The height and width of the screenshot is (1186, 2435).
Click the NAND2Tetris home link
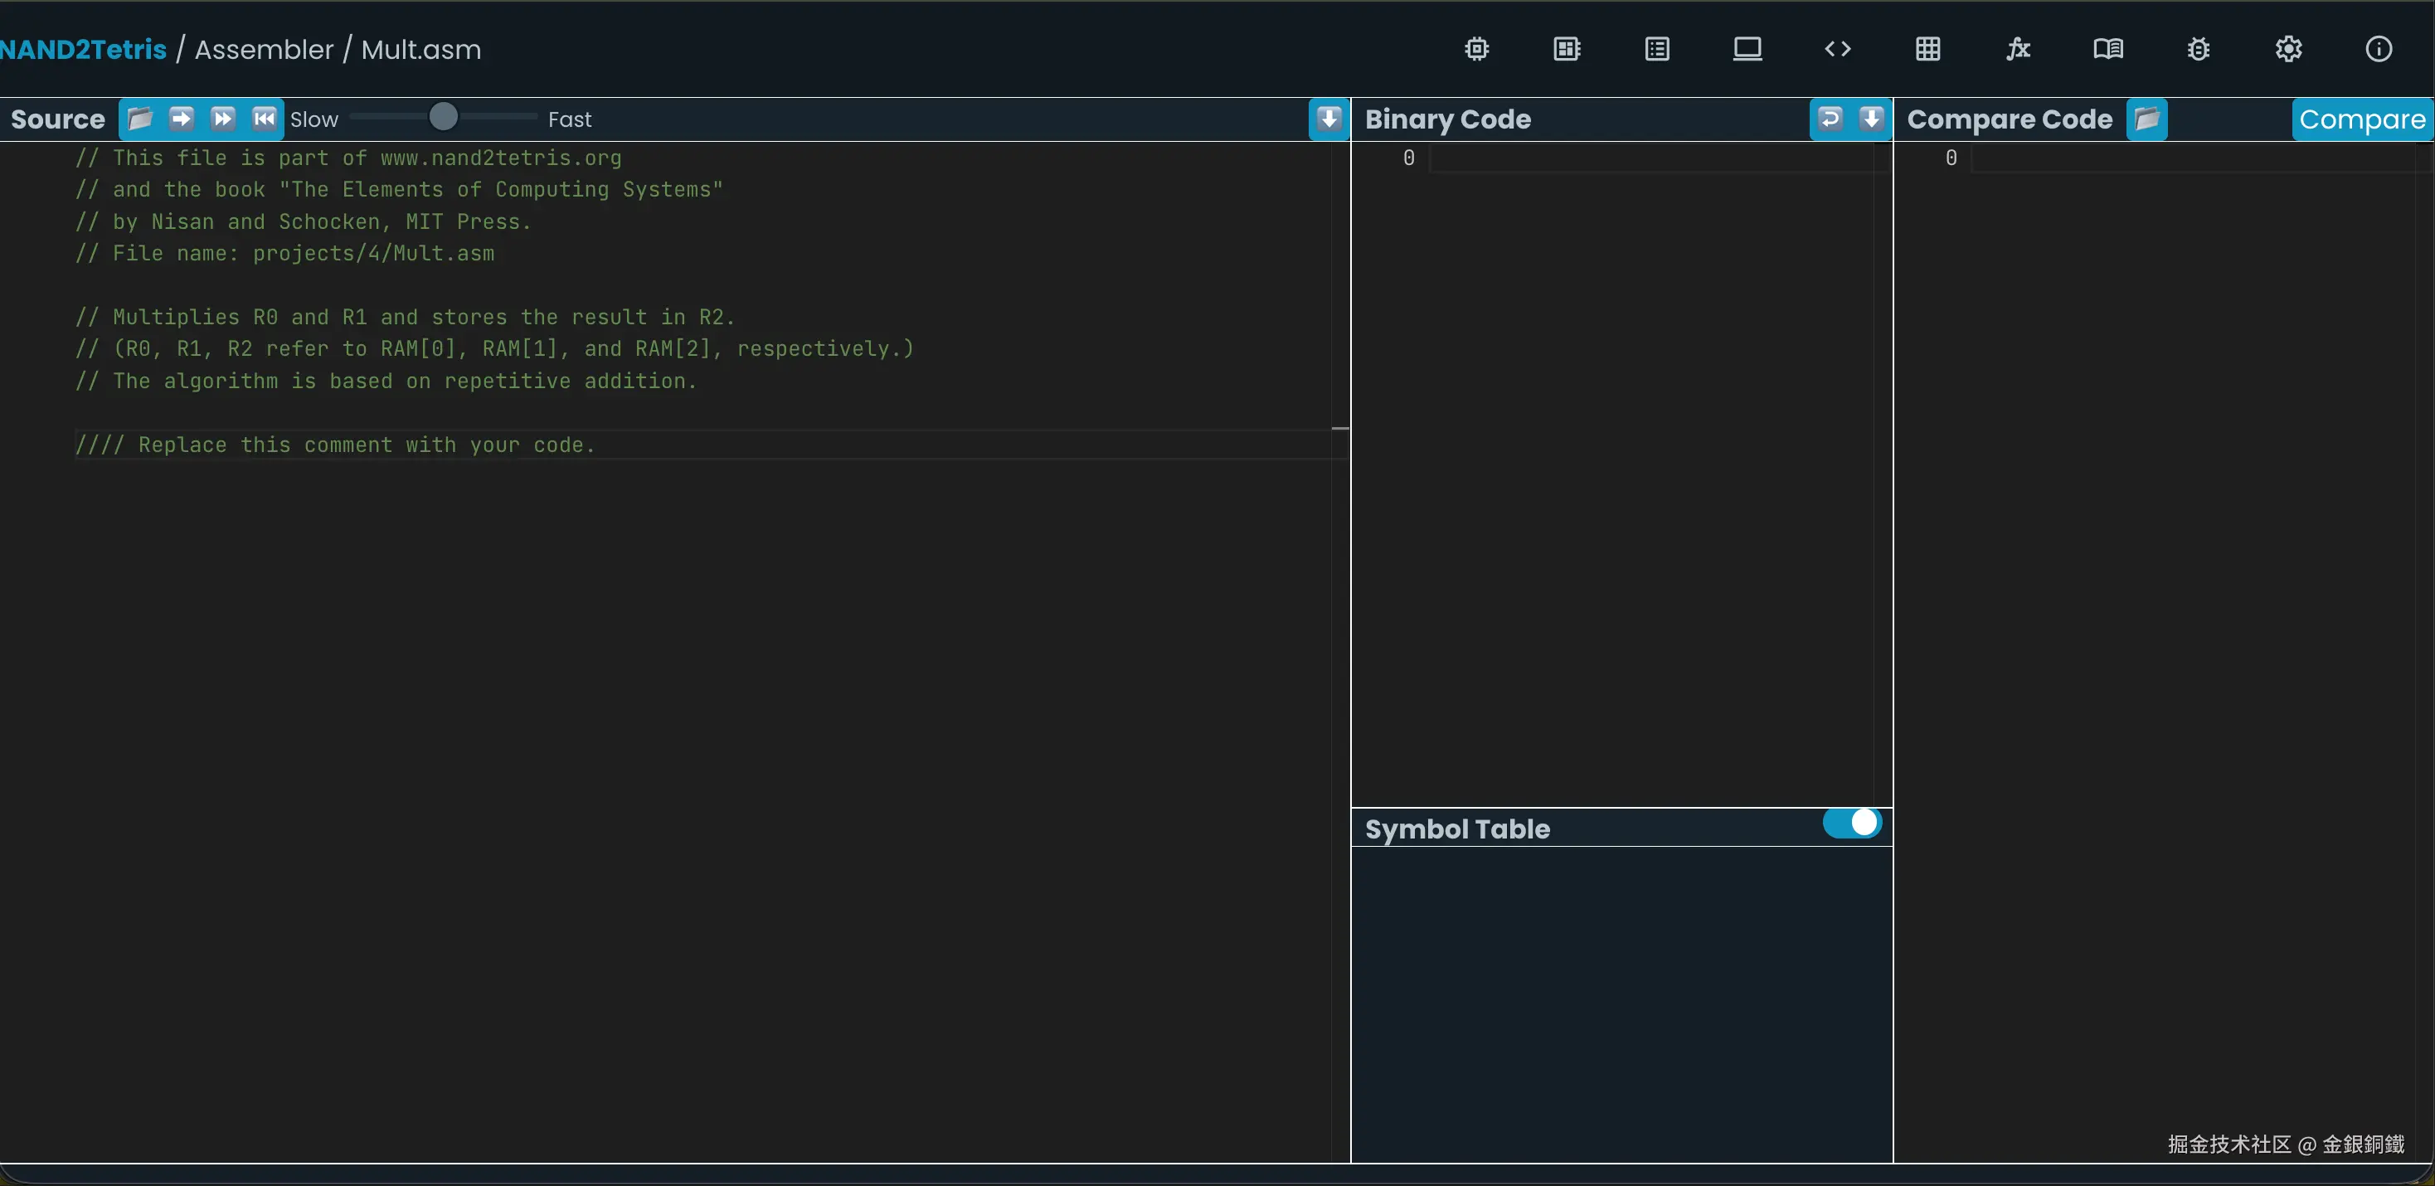pyautogui.click(x=83, y=49)
